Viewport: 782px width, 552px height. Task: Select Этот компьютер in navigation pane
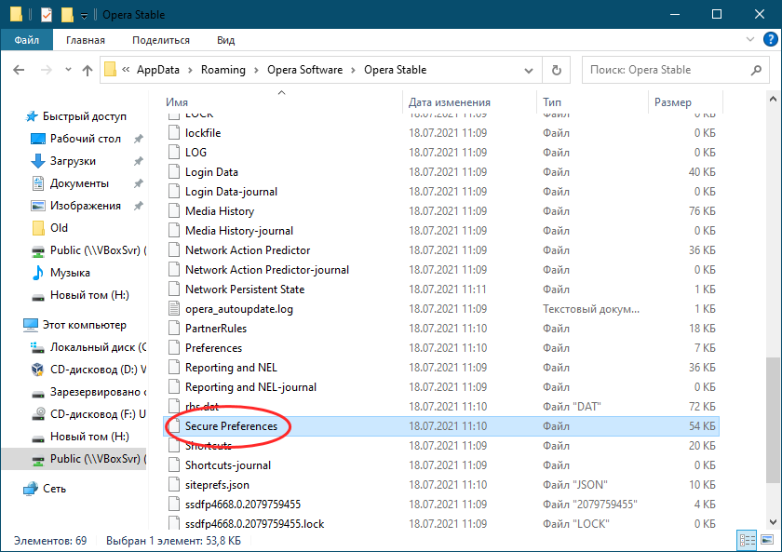click(85, 325)
